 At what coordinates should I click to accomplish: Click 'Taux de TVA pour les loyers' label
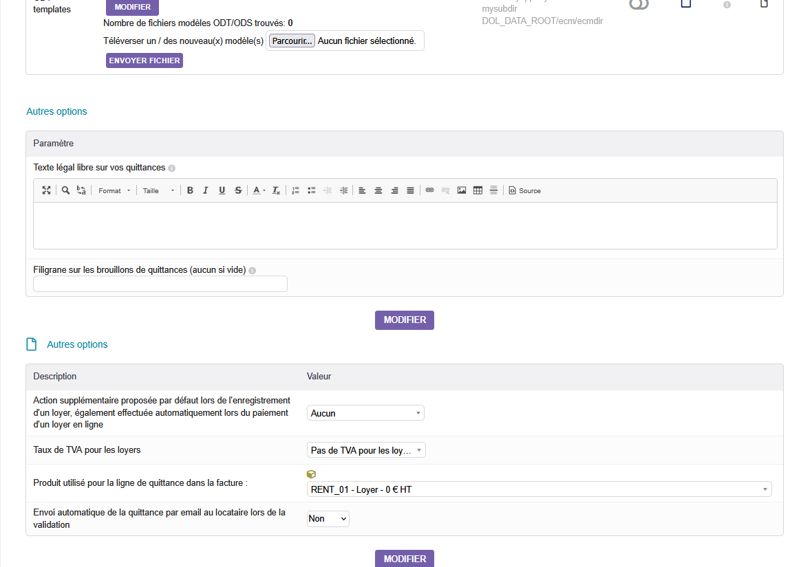point(87,449)
